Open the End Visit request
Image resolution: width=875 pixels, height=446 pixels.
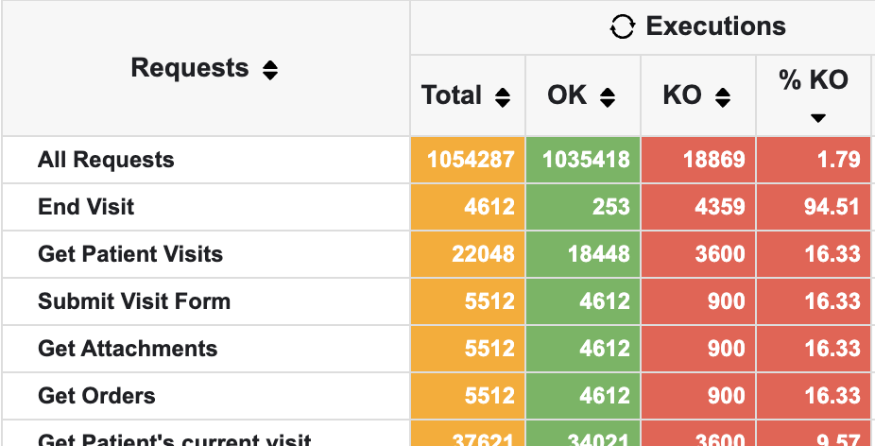tap(86, 207)
